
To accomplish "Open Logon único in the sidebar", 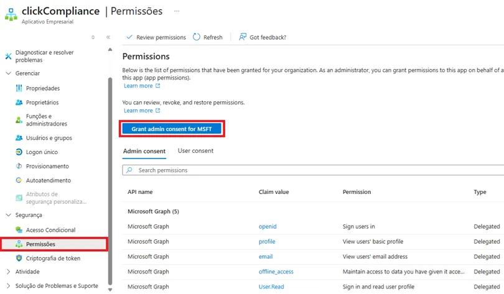I will point(42,152).
